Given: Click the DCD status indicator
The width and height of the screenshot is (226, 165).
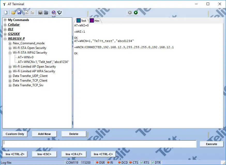Looking at the screenshot, I should 123,163.
